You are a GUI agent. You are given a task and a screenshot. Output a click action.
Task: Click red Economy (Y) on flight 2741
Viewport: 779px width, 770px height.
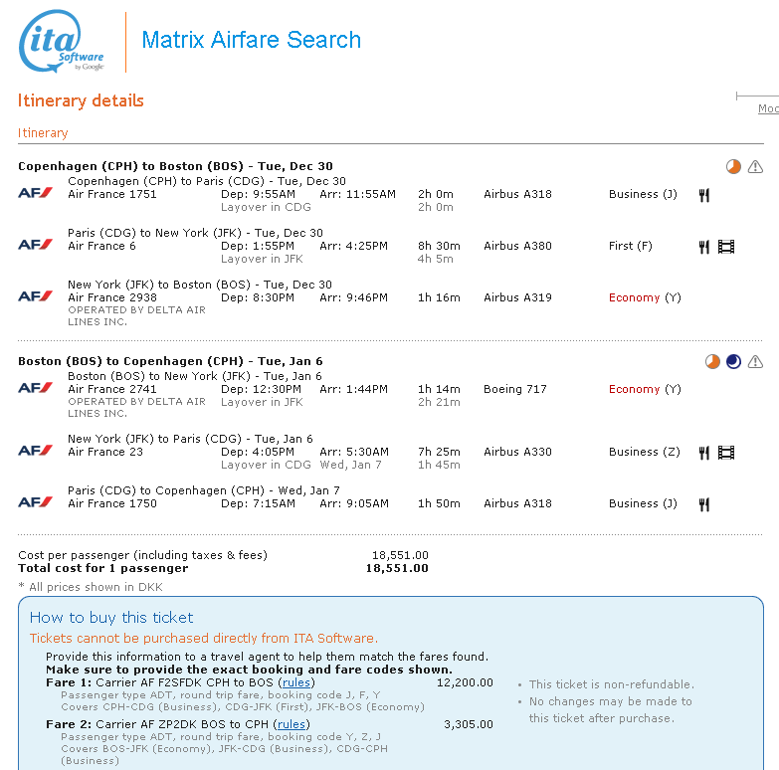645,389
